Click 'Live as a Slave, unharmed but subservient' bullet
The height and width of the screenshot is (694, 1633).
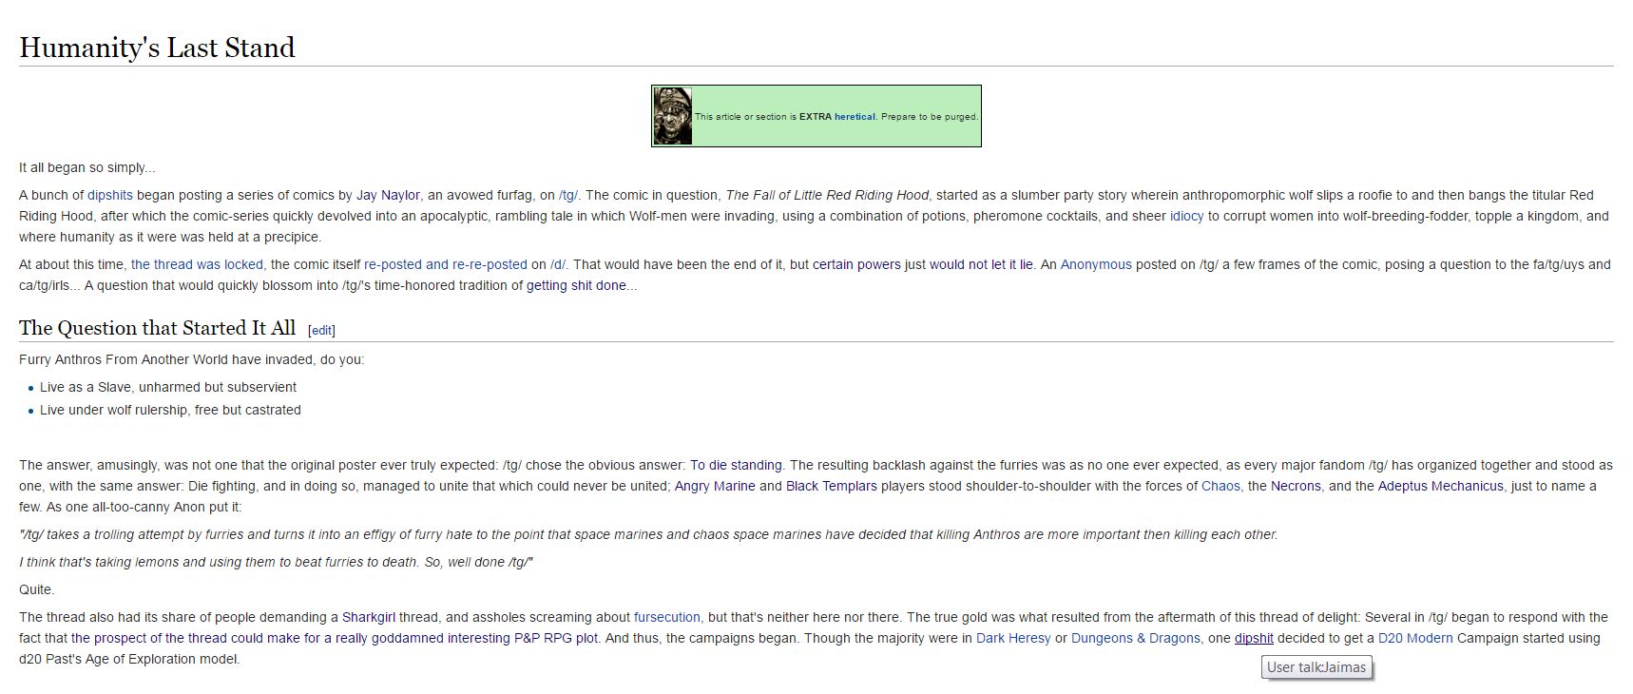click(x=168, y=387)
